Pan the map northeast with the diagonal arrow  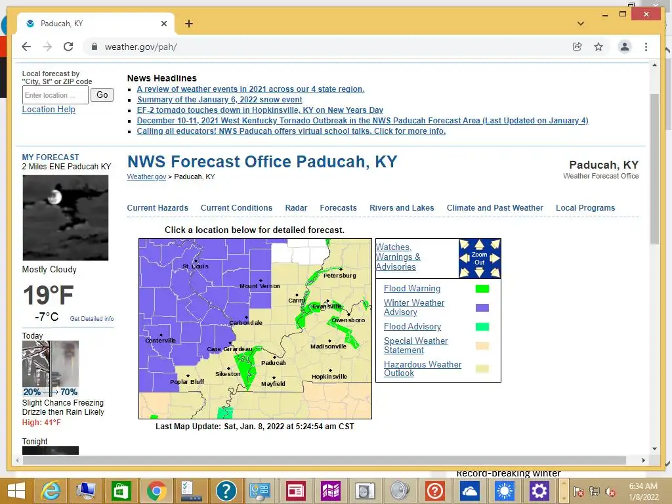click(495, 245)
